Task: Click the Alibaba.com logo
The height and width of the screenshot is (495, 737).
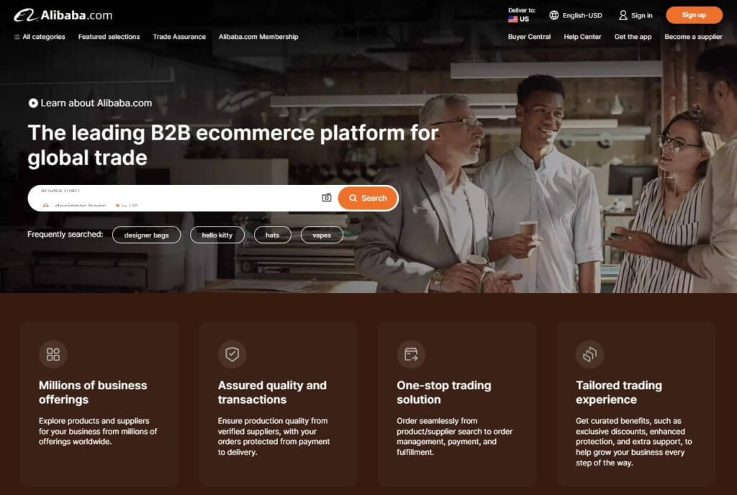Action: (63, 15)
